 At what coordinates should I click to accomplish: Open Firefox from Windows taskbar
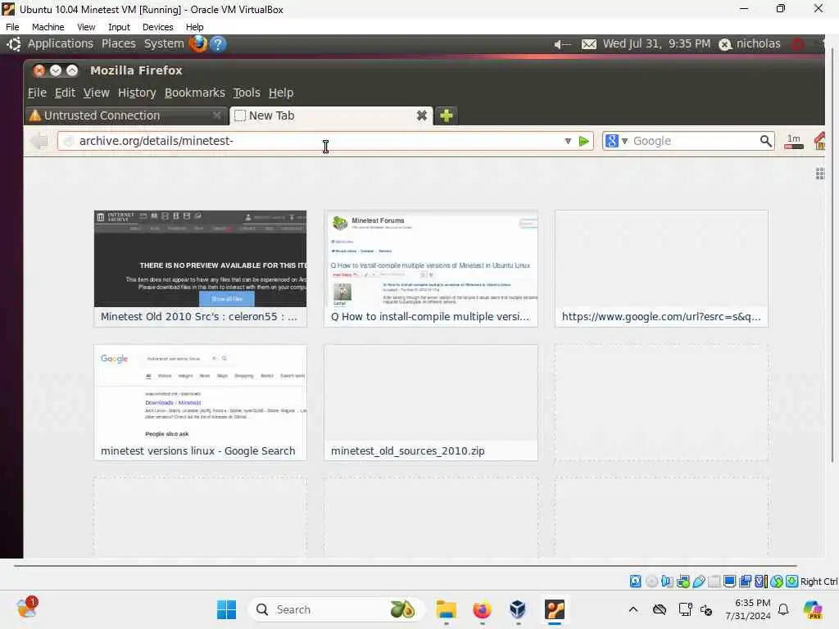[482, 609]
